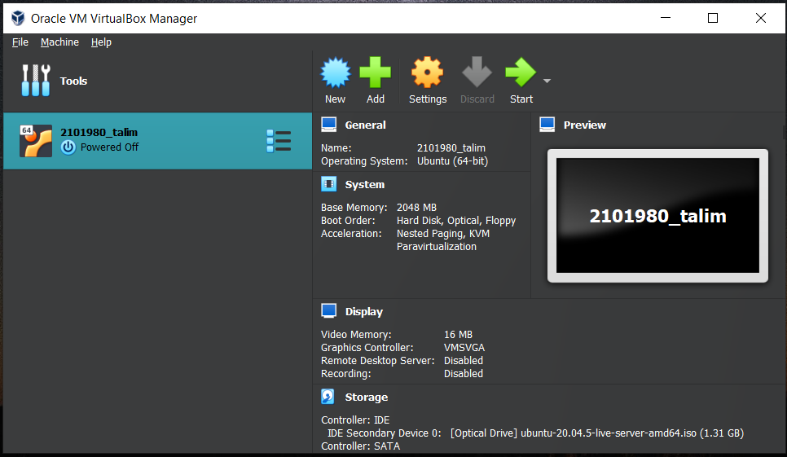This screenshot has width=787, height=457.
Task: Open the Machine menu
Action: tap(59, 42)
